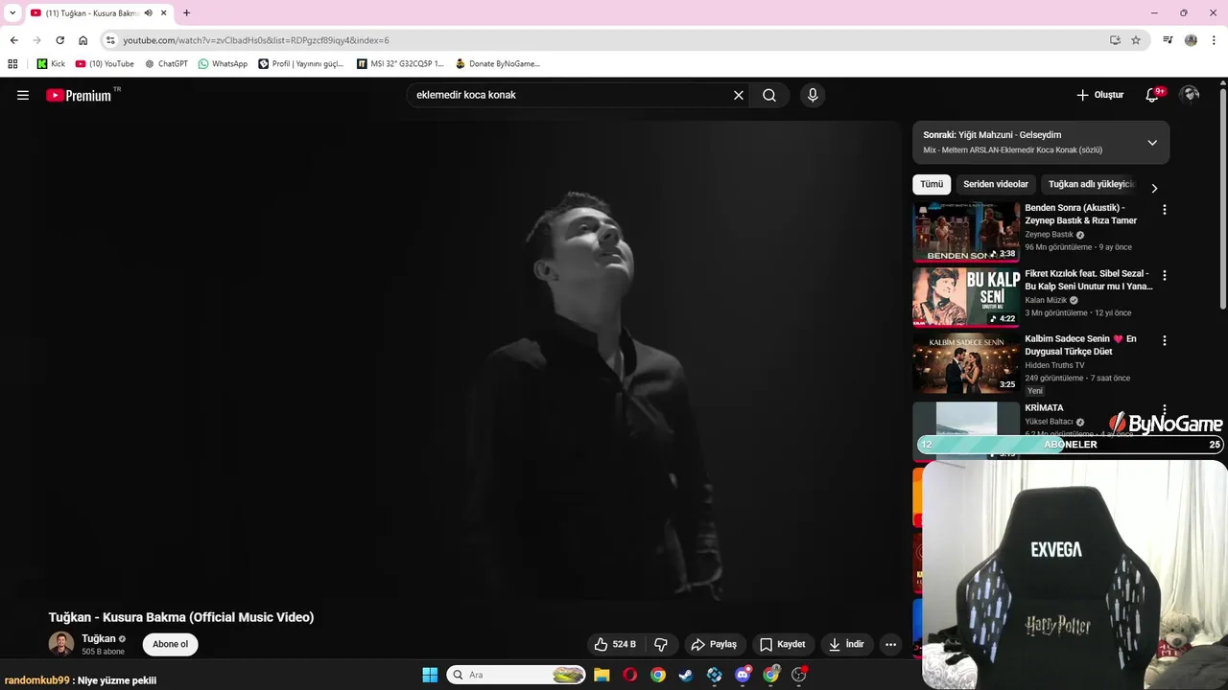Open Chrome apps grid bookmark
The width and height of the screenshot is (1228, 690).
click(12, 63)
